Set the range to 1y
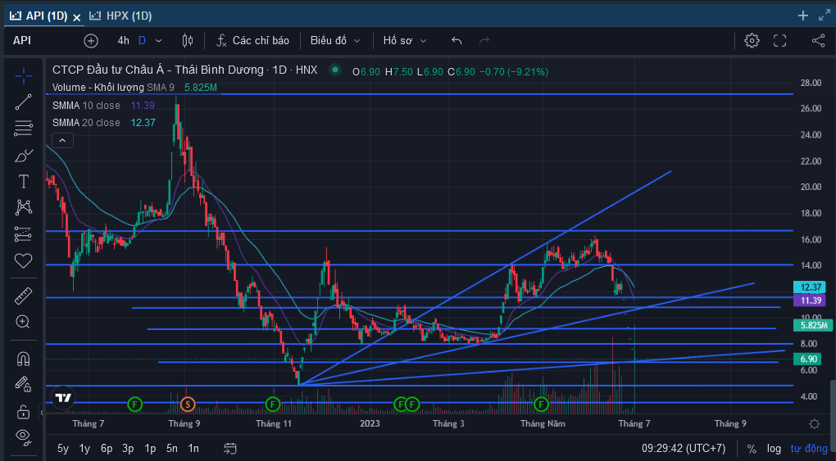The height and width of the screenshot is (461, 836). [84, 448]
